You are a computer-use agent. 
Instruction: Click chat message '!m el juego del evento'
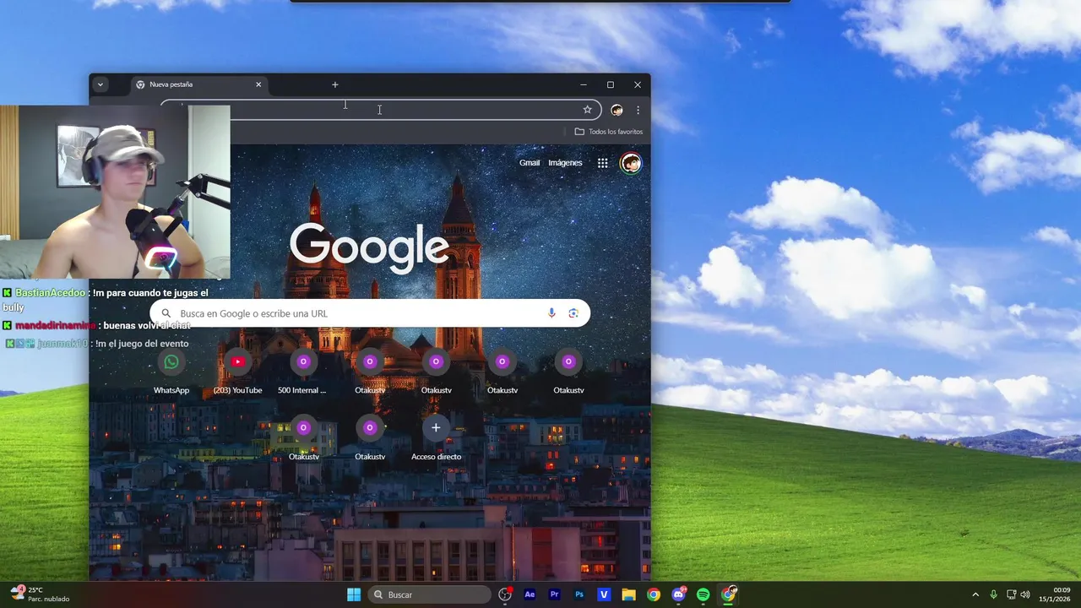pyautogui.click(x=142, y=344)
